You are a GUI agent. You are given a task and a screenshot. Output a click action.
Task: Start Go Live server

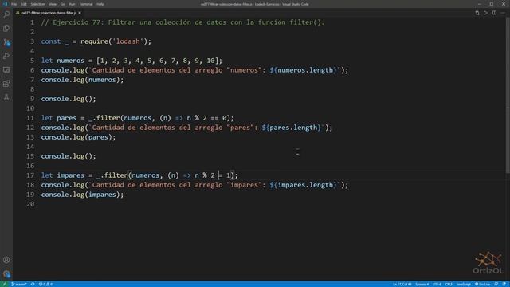point(482,284)
